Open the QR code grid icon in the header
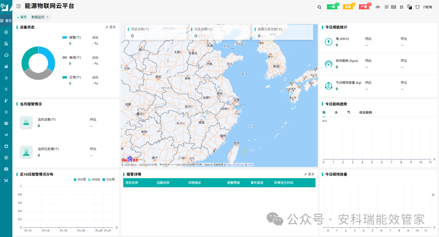The image size is (439, 237). pyautogui.click(x=387, y=7)
